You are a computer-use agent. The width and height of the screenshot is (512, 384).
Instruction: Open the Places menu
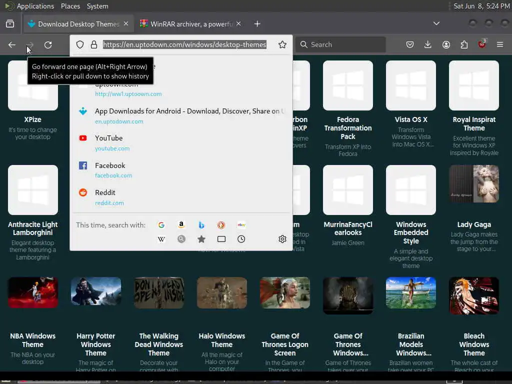click(70, 6)
